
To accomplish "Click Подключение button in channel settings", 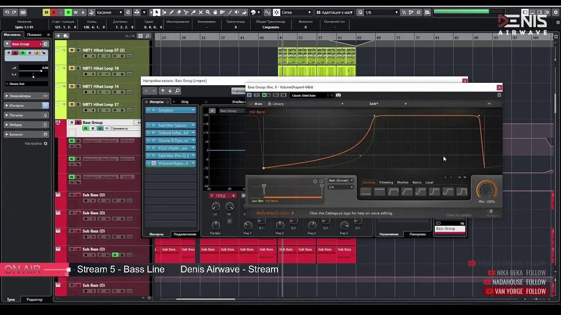I will tap(185, 234).
